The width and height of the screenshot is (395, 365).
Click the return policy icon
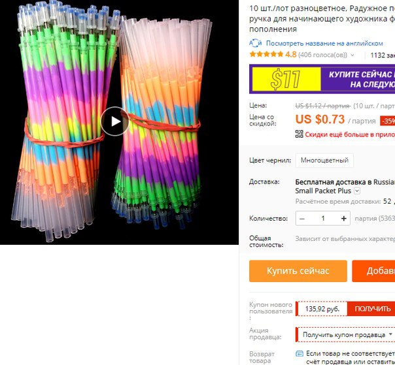click(x=300, y=354)
